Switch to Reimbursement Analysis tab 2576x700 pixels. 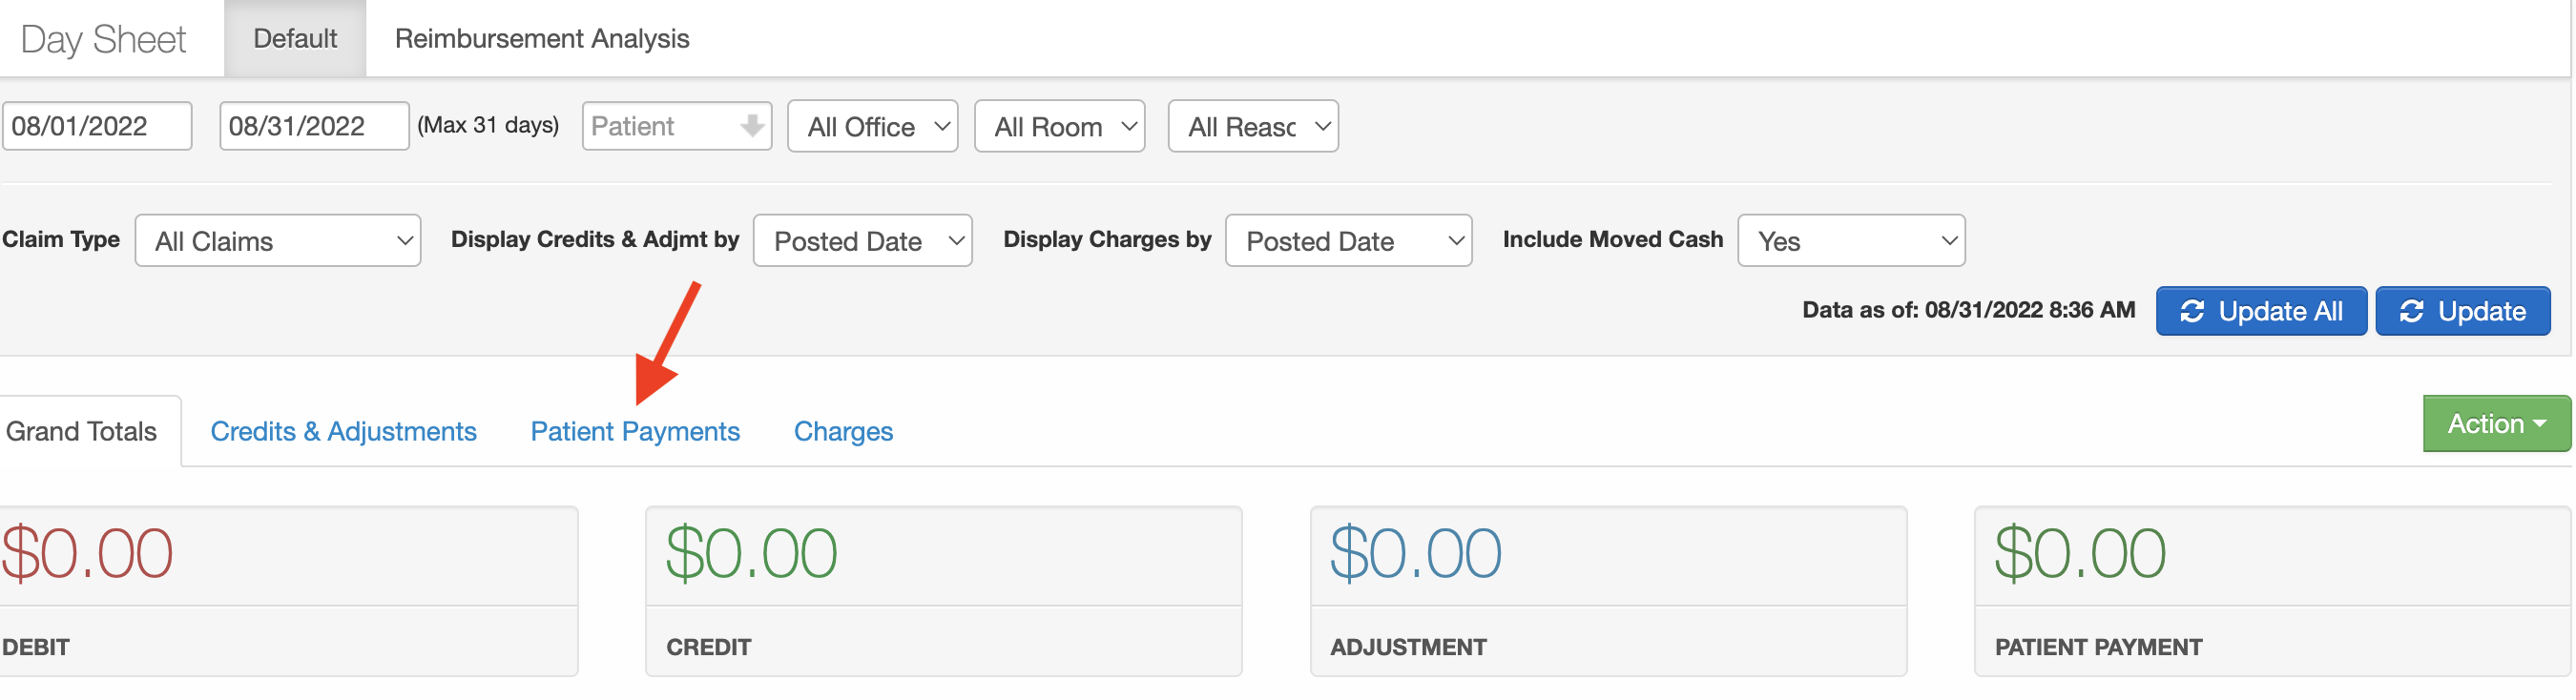(x=542, y=38)
